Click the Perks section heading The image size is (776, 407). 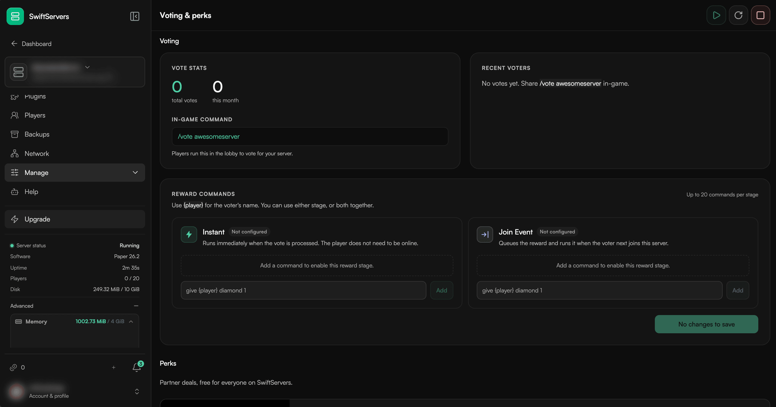tap(168, 363)
